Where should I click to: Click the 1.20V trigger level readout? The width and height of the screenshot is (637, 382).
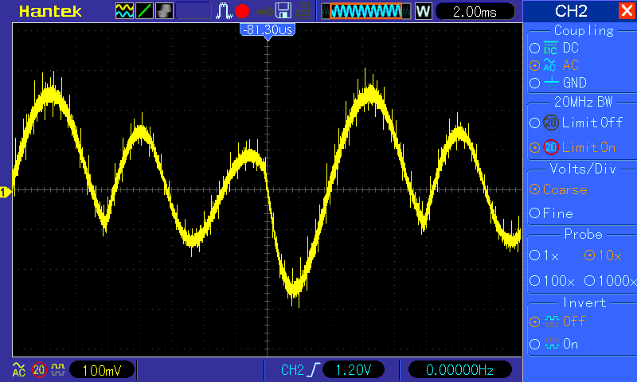(353, 370)
